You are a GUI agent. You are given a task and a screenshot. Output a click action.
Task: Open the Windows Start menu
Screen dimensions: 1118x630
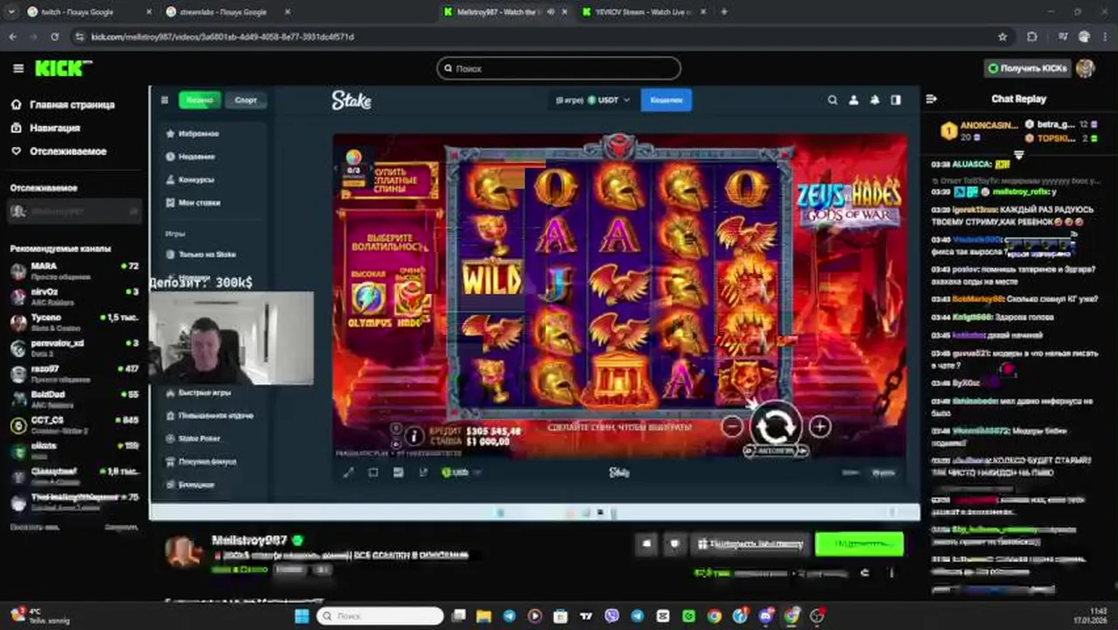point(302,616)
